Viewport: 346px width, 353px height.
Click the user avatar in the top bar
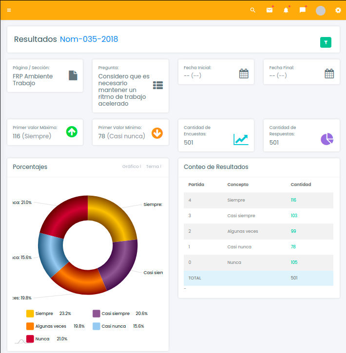click(x=321, y=10)
